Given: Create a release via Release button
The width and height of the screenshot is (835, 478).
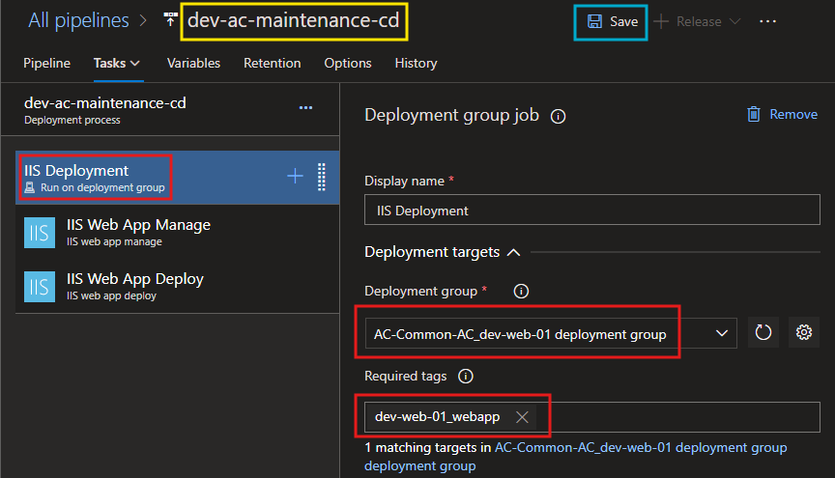Looking at the screenshot, I should [x=697, y=22].
